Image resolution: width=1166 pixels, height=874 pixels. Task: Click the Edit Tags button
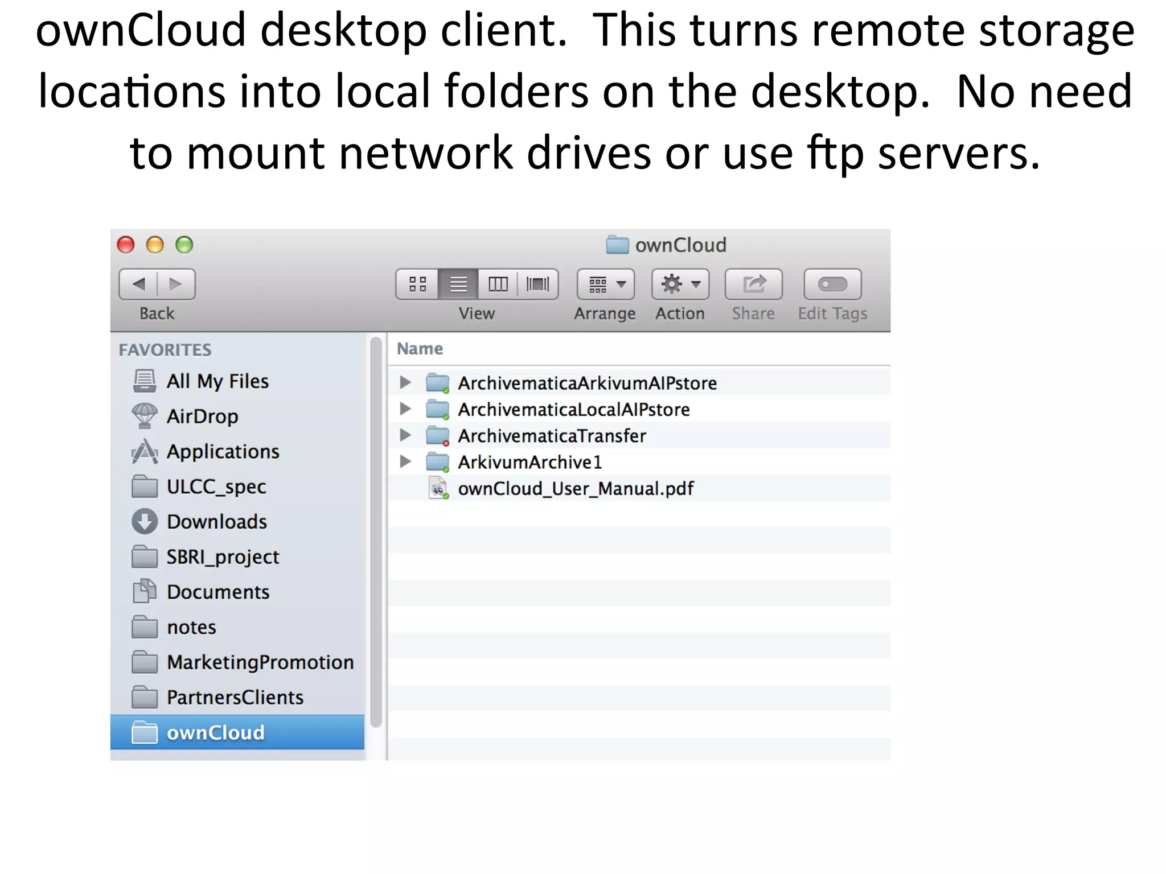pos(832,284)
